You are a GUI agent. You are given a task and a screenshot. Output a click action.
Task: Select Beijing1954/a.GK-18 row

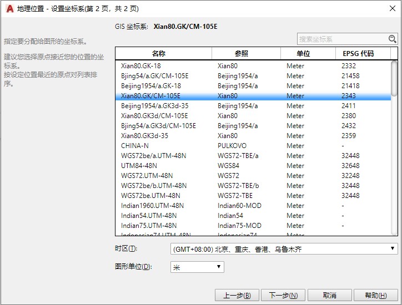point(253,86)
